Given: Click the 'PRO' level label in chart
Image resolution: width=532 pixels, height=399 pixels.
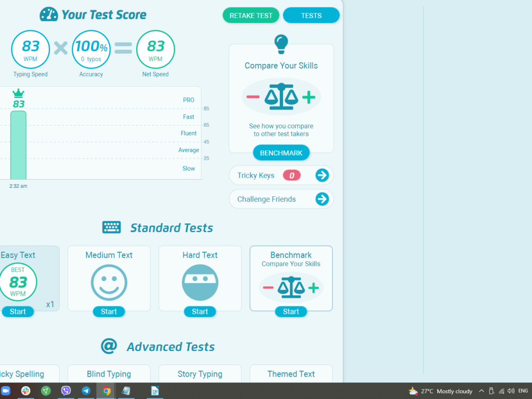Looking at the screenshot, I should 189,100.
